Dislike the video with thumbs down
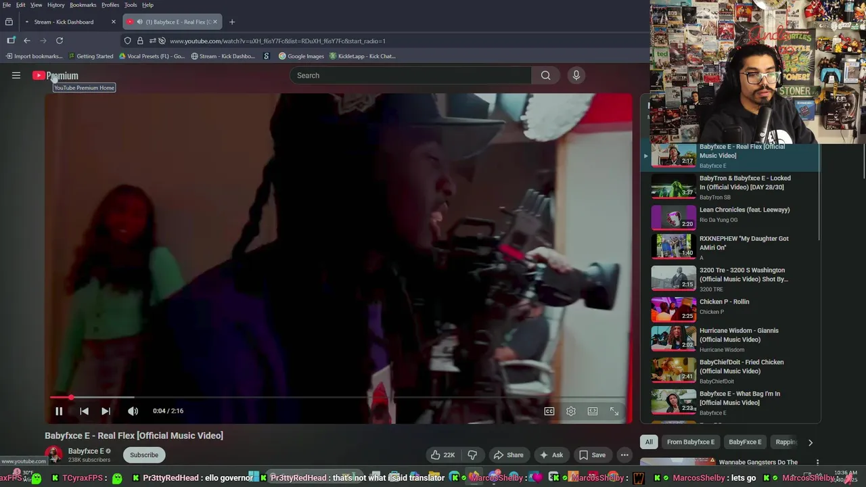866x487 pixels. pyautogui.click(x=472, y=455)
